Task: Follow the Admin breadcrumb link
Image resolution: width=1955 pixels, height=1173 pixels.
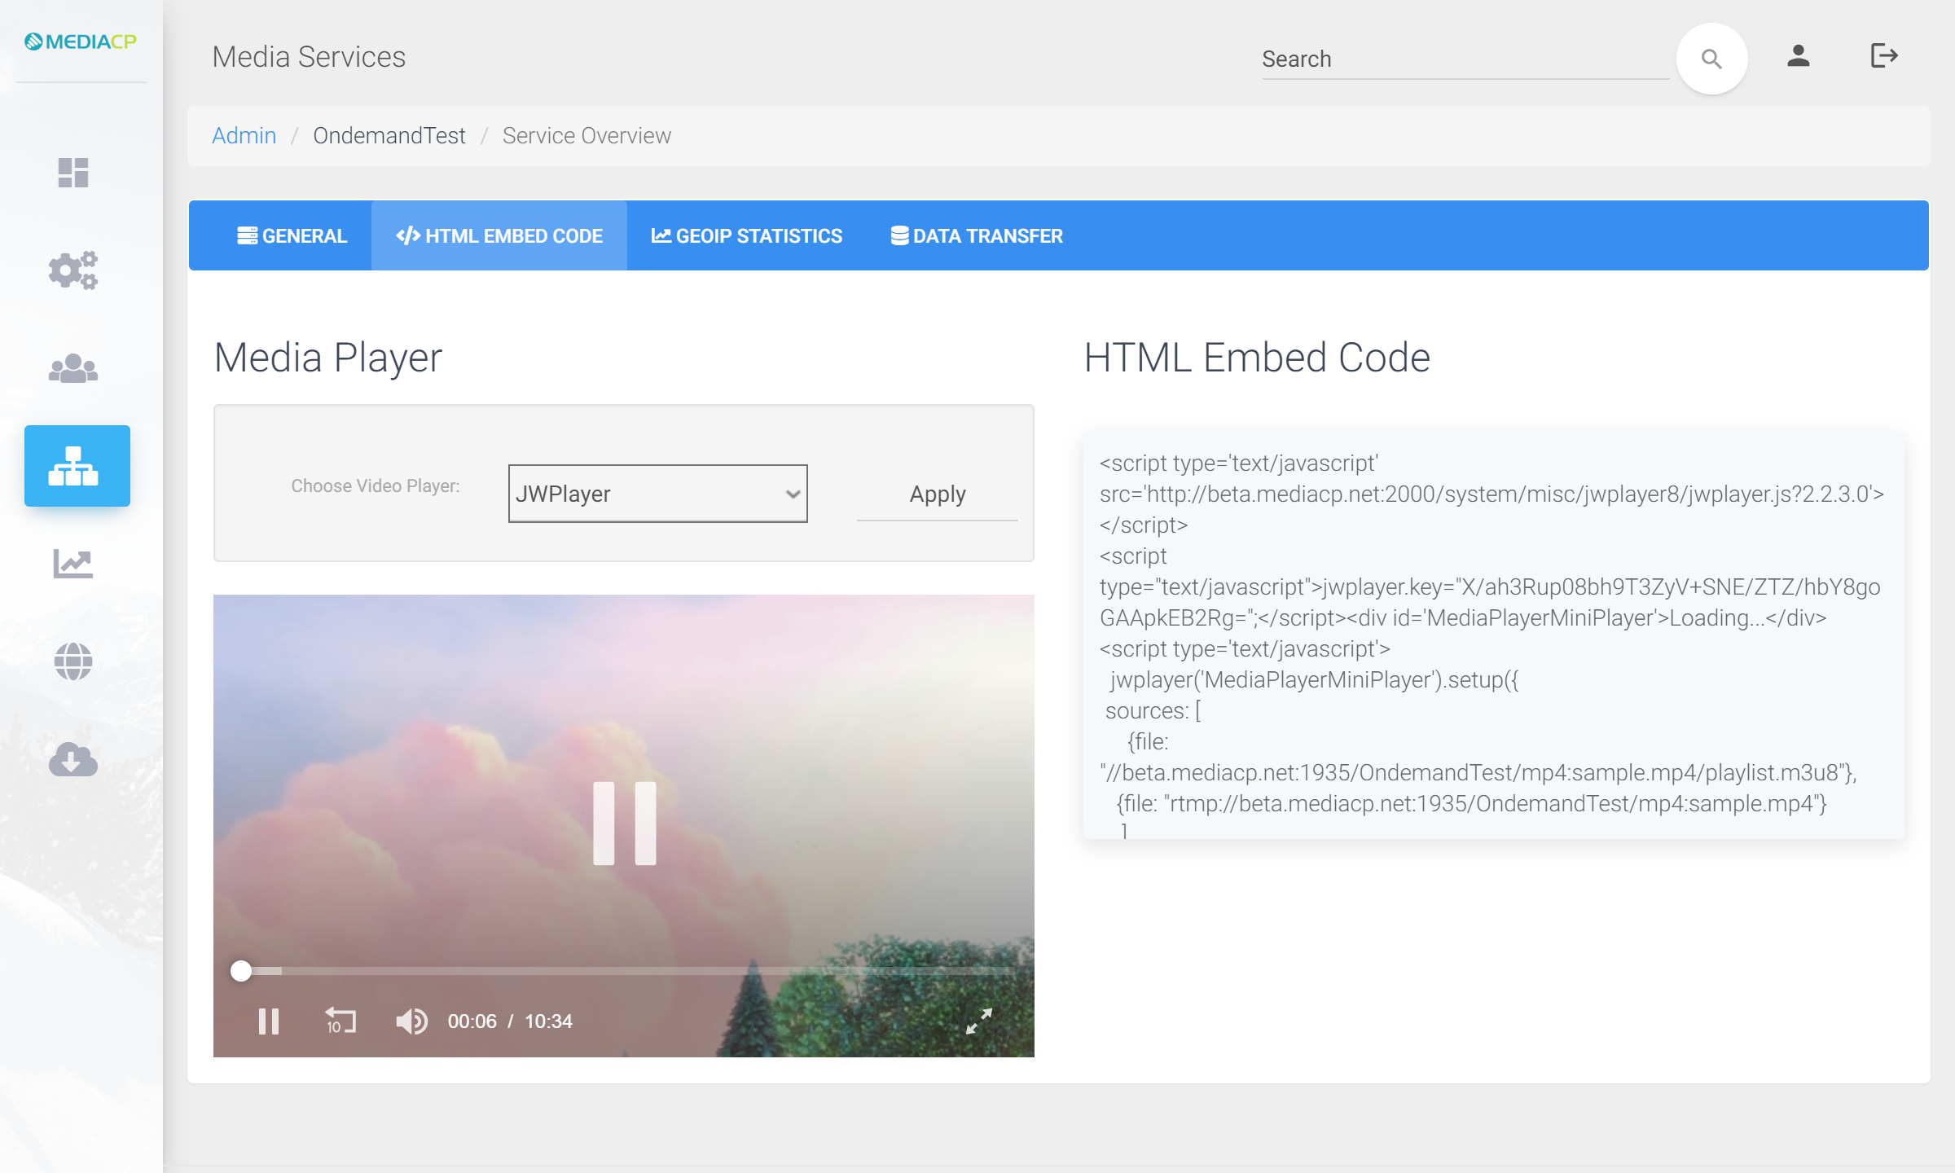Action: pyautogui.click(x=244, y=135)
